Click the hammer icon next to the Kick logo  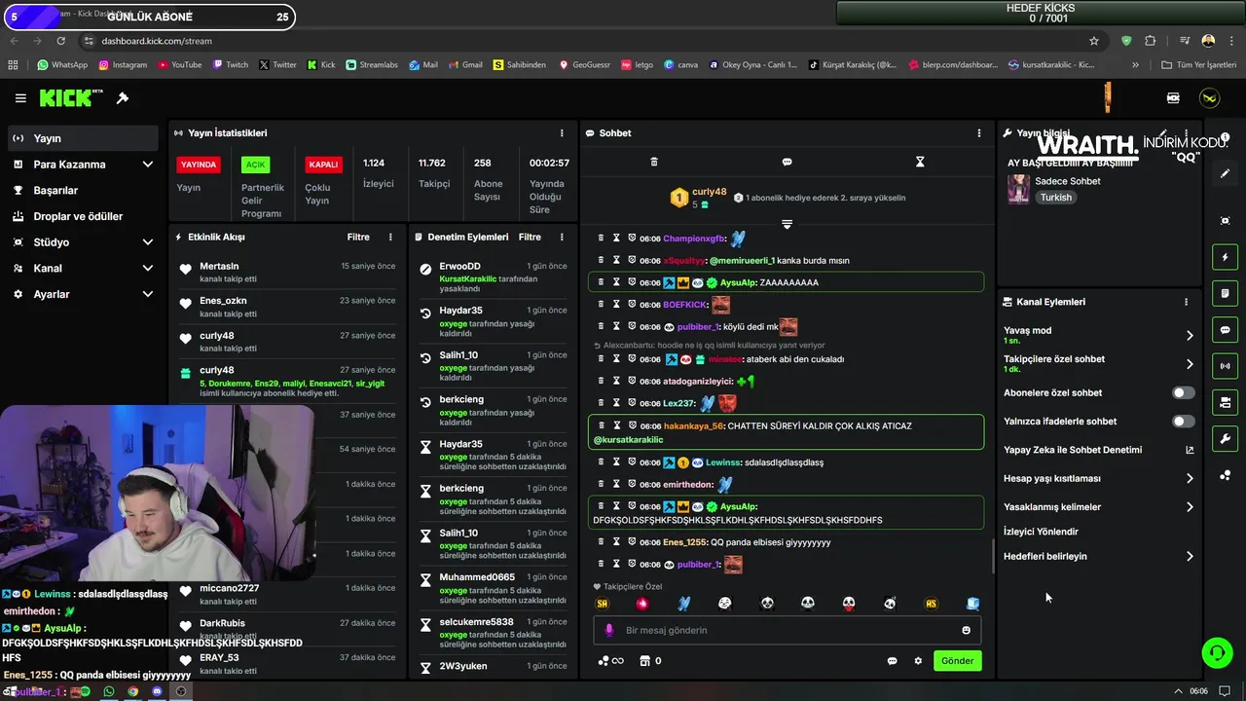(123, 98)
